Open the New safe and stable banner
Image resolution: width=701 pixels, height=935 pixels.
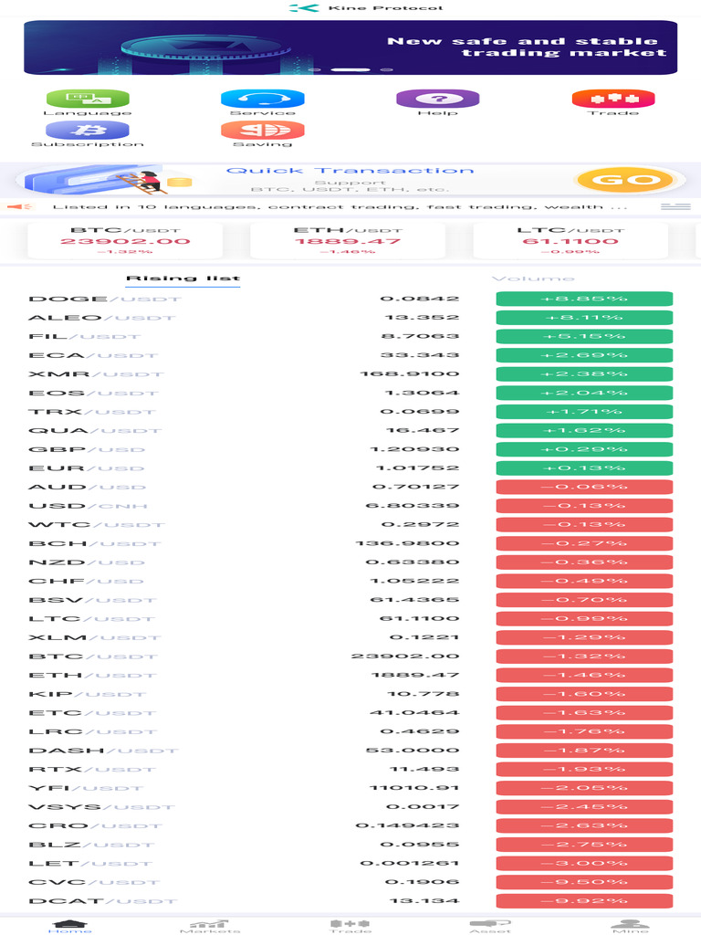tap(350, 47)
